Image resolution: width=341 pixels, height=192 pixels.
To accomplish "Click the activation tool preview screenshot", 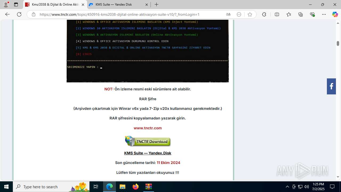I will tap(148, 51).
